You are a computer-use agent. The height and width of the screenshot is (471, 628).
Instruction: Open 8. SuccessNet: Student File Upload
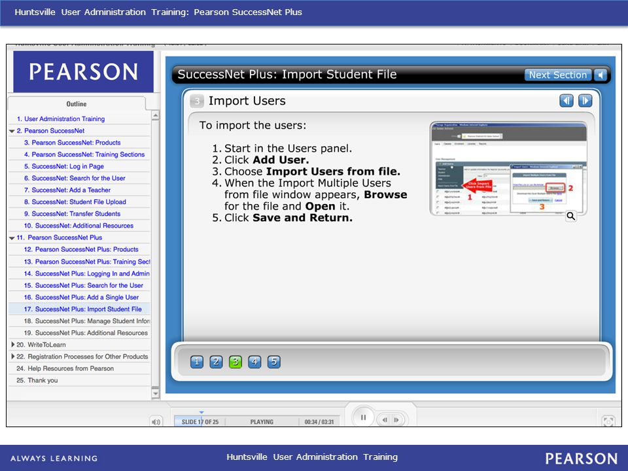point(75,202)
